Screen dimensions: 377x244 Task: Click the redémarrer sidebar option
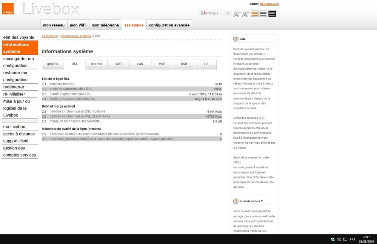(14, 87)
